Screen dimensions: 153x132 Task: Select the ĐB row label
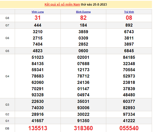click(7, 128)
